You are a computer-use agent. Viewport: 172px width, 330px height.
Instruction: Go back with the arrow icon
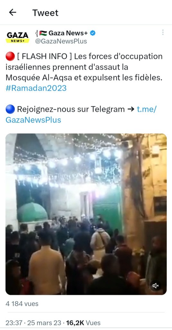click(x=13, y=13)
